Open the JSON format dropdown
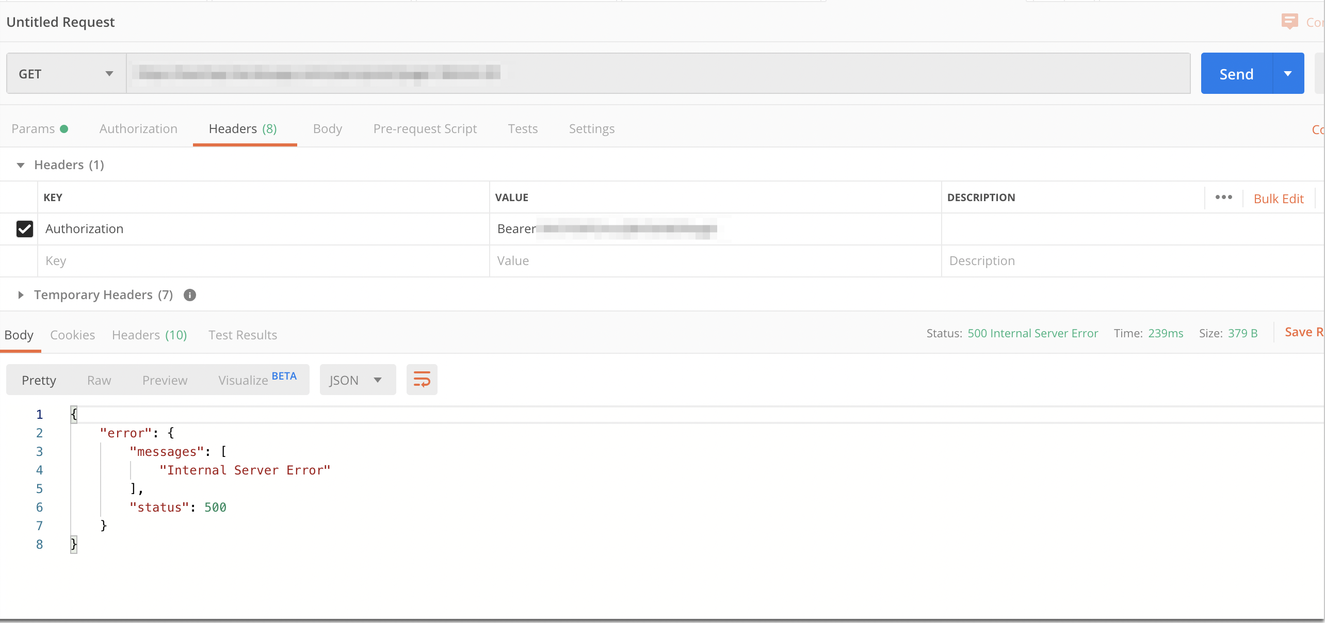 pos(357,380)
